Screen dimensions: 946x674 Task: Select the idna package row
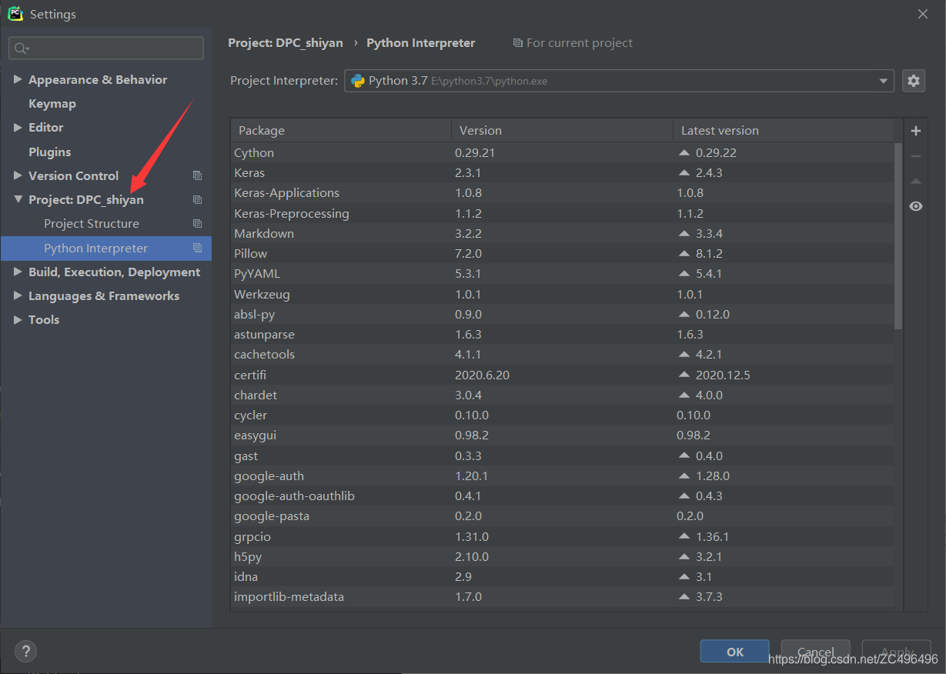[563, 576]
